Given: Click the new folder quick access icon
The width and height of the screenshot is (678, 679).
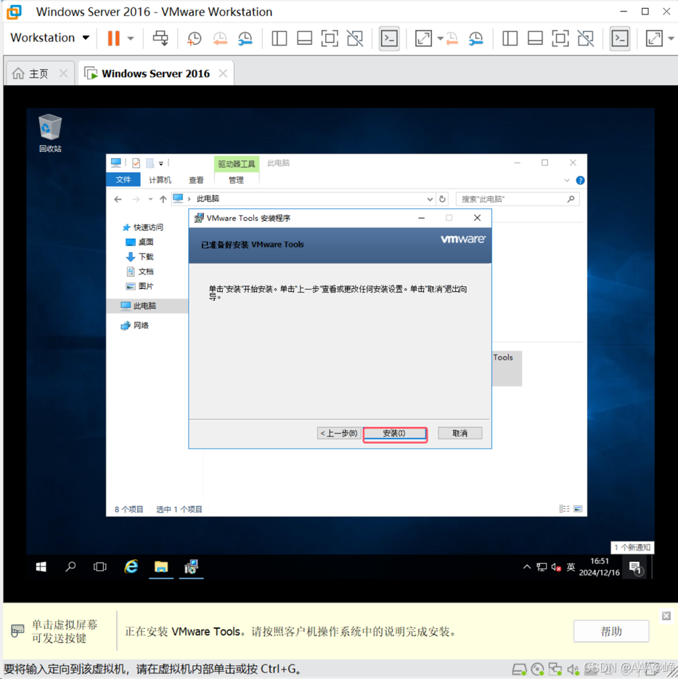Looking at the screenshot, I should pyautogui.click(x=150, y=163).
